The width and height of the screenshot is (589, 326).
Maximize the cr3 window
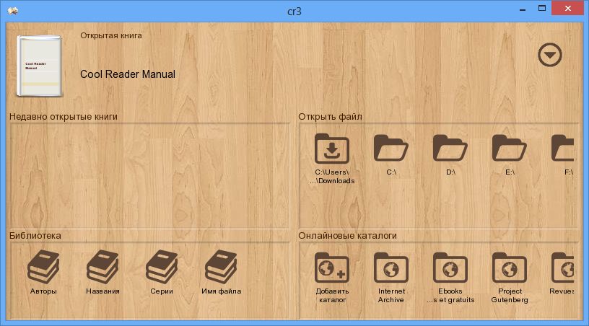point(541,8)
